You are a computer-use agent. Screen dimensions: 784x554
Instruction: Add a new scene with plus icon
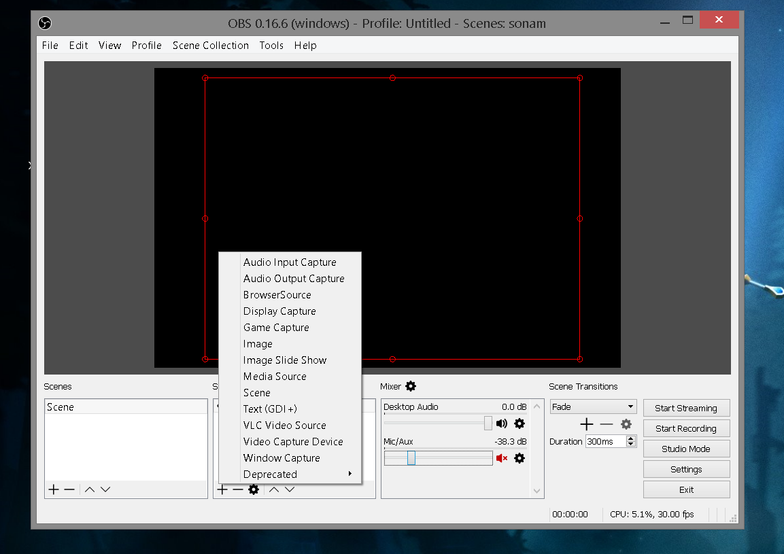(x=54, y=489)
